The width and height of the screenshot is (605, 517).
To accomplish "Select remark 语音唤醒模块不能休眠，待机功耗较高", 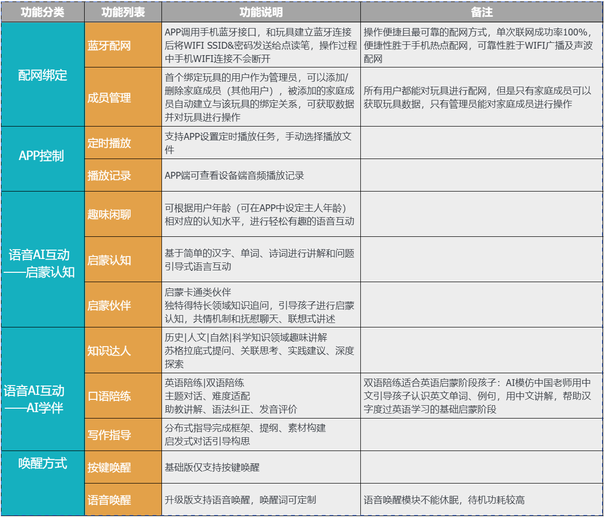I will tap(481, 499).
